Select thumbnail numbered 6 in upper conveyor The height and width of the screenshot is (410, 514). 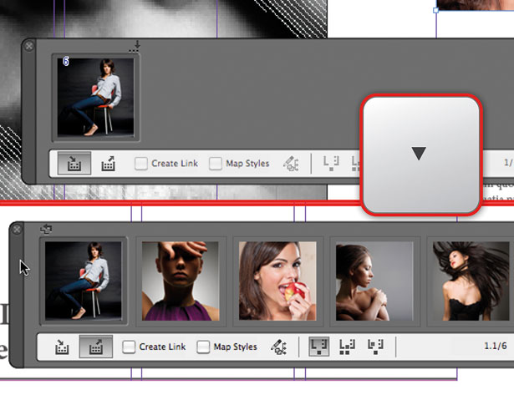(96, 97)
